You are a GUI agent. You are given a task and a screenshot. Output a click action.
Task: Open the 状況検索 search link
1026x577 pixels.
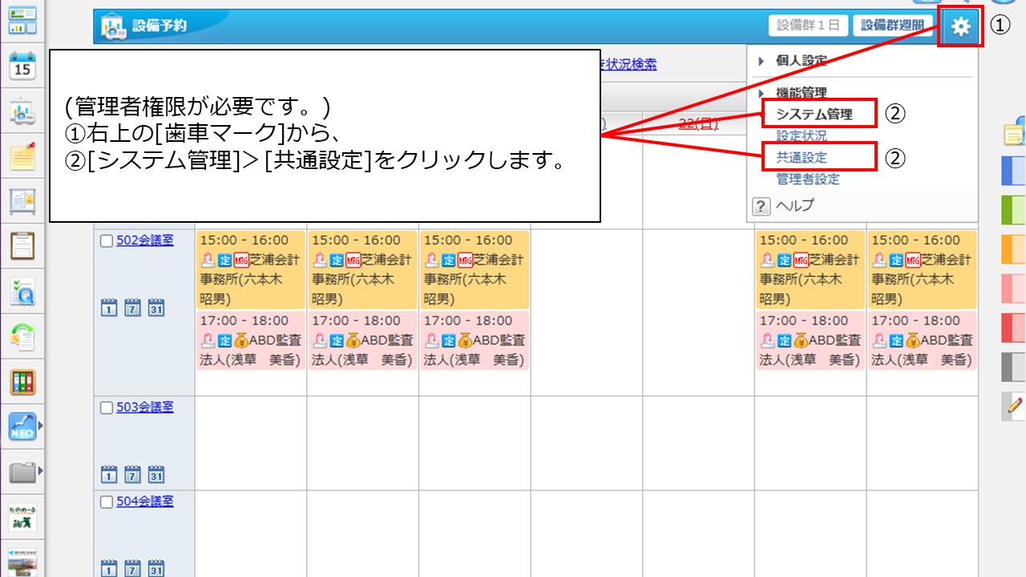(x=629, y=65)
